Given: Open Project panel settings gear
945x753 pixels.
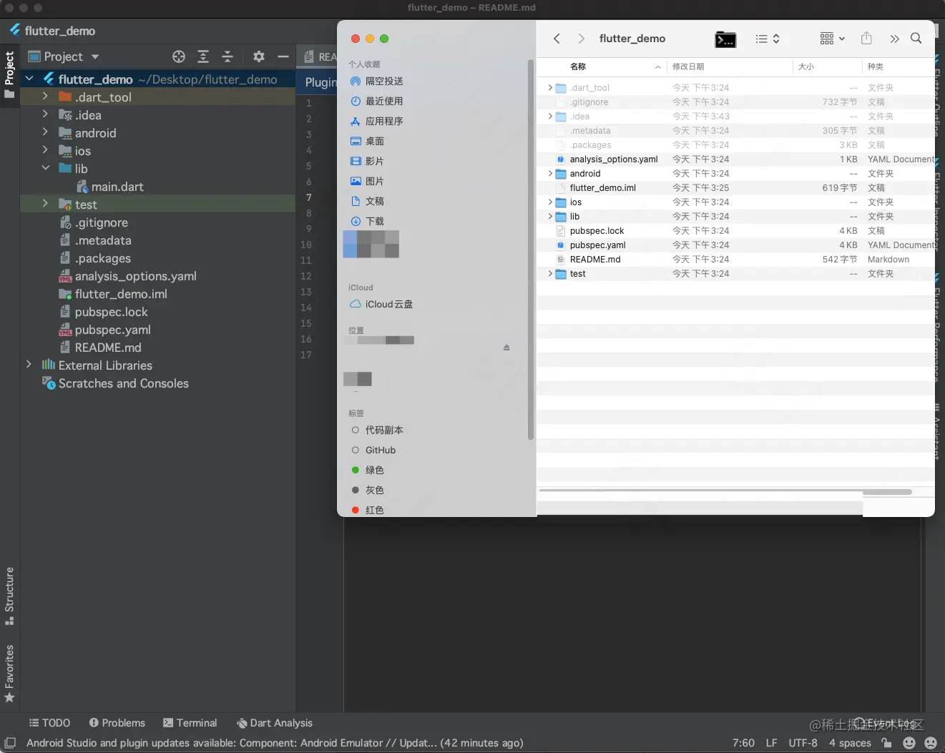Looking at the screenshot, I should [259, 56].
